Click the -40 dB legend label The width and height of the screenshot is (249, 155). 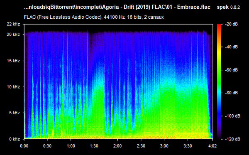tap(232, 47)
